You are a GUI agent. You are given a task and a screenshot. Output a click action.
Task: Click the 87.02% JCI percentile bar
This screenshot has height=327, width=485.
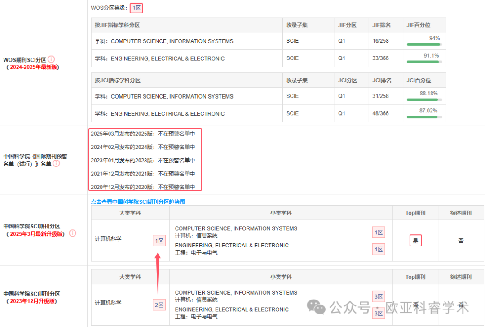pos(424,117)
